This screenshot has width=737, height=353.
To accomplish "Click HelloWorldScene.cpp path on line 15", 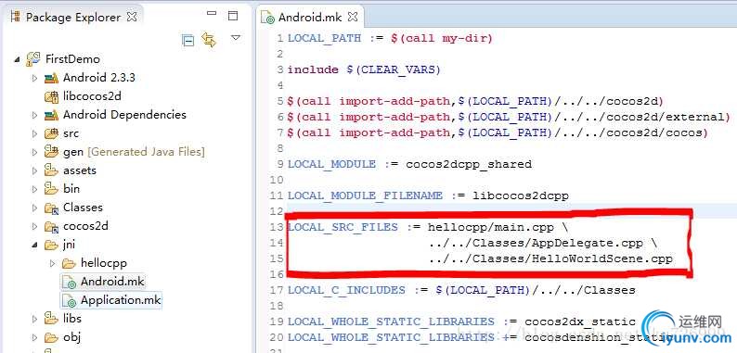I will 550,258.
